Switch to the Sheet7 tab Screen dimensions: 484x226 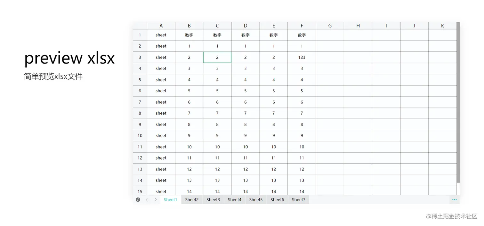tap(298, 200)
